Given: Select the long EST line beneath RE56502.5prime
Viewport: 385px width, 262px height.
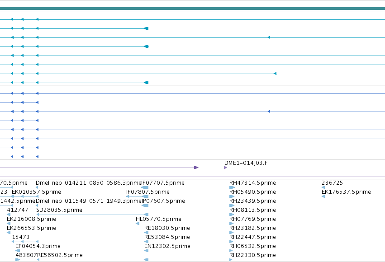Looking at the screenshot, I should 93,260.
